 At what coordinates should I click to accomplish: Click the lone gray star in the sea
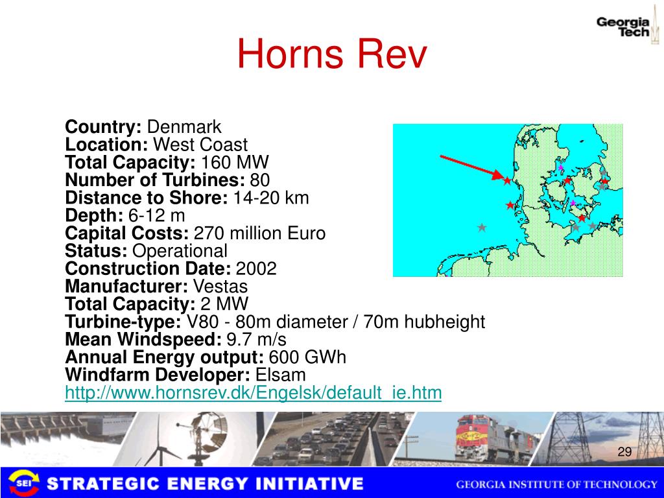(482, 228)
